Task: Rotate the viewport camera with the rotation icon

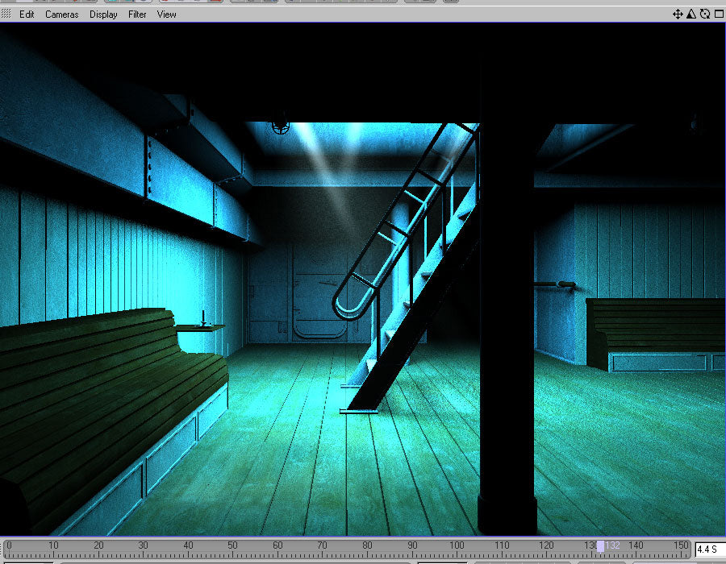Action: pyautogui.click(x=704, y=14)
